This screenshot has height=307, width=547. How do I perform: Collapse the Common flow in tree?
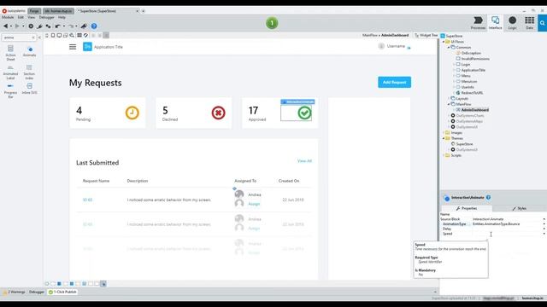[449, 48]
